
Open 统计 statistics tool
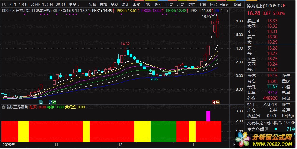(125, 4)
